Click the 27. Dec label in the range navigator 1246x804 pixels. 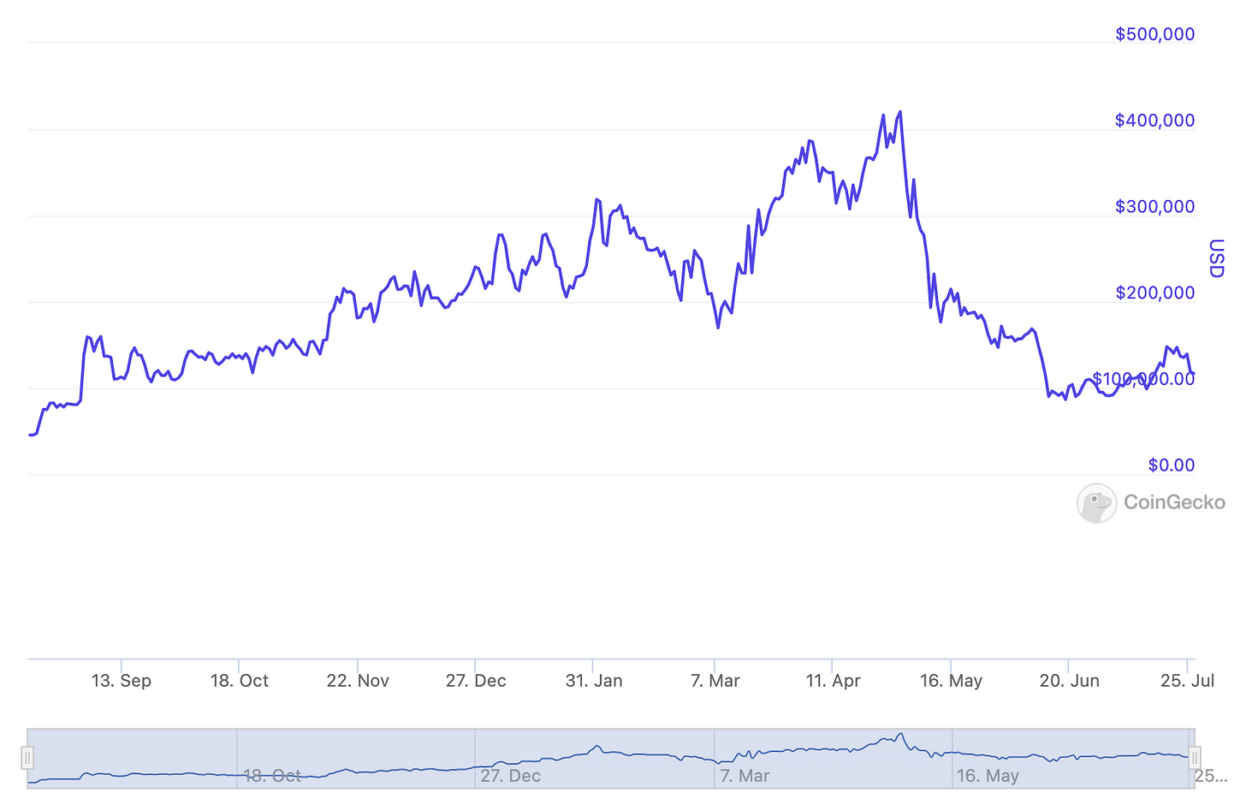point(510,776)
